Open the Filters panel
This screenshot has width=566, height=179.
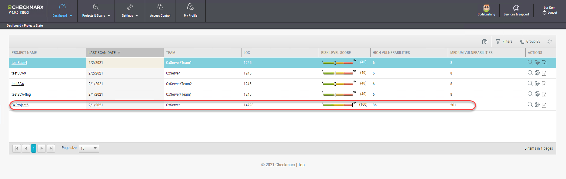coord(504,41)
